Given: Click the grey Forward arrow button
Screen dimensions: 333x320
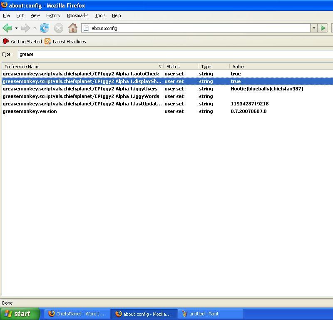Looking at the screenshot, I should click(x=26, y=28).
